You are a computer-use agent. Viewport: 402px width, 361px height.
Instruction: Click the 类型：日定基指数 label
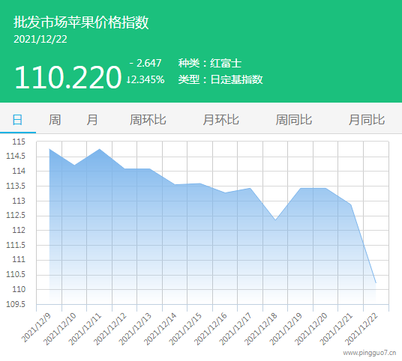(x=220, y=79)
